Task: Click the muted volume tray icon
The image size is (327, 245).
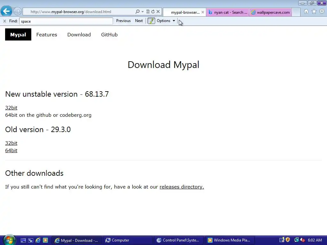Action: point(303,240)
